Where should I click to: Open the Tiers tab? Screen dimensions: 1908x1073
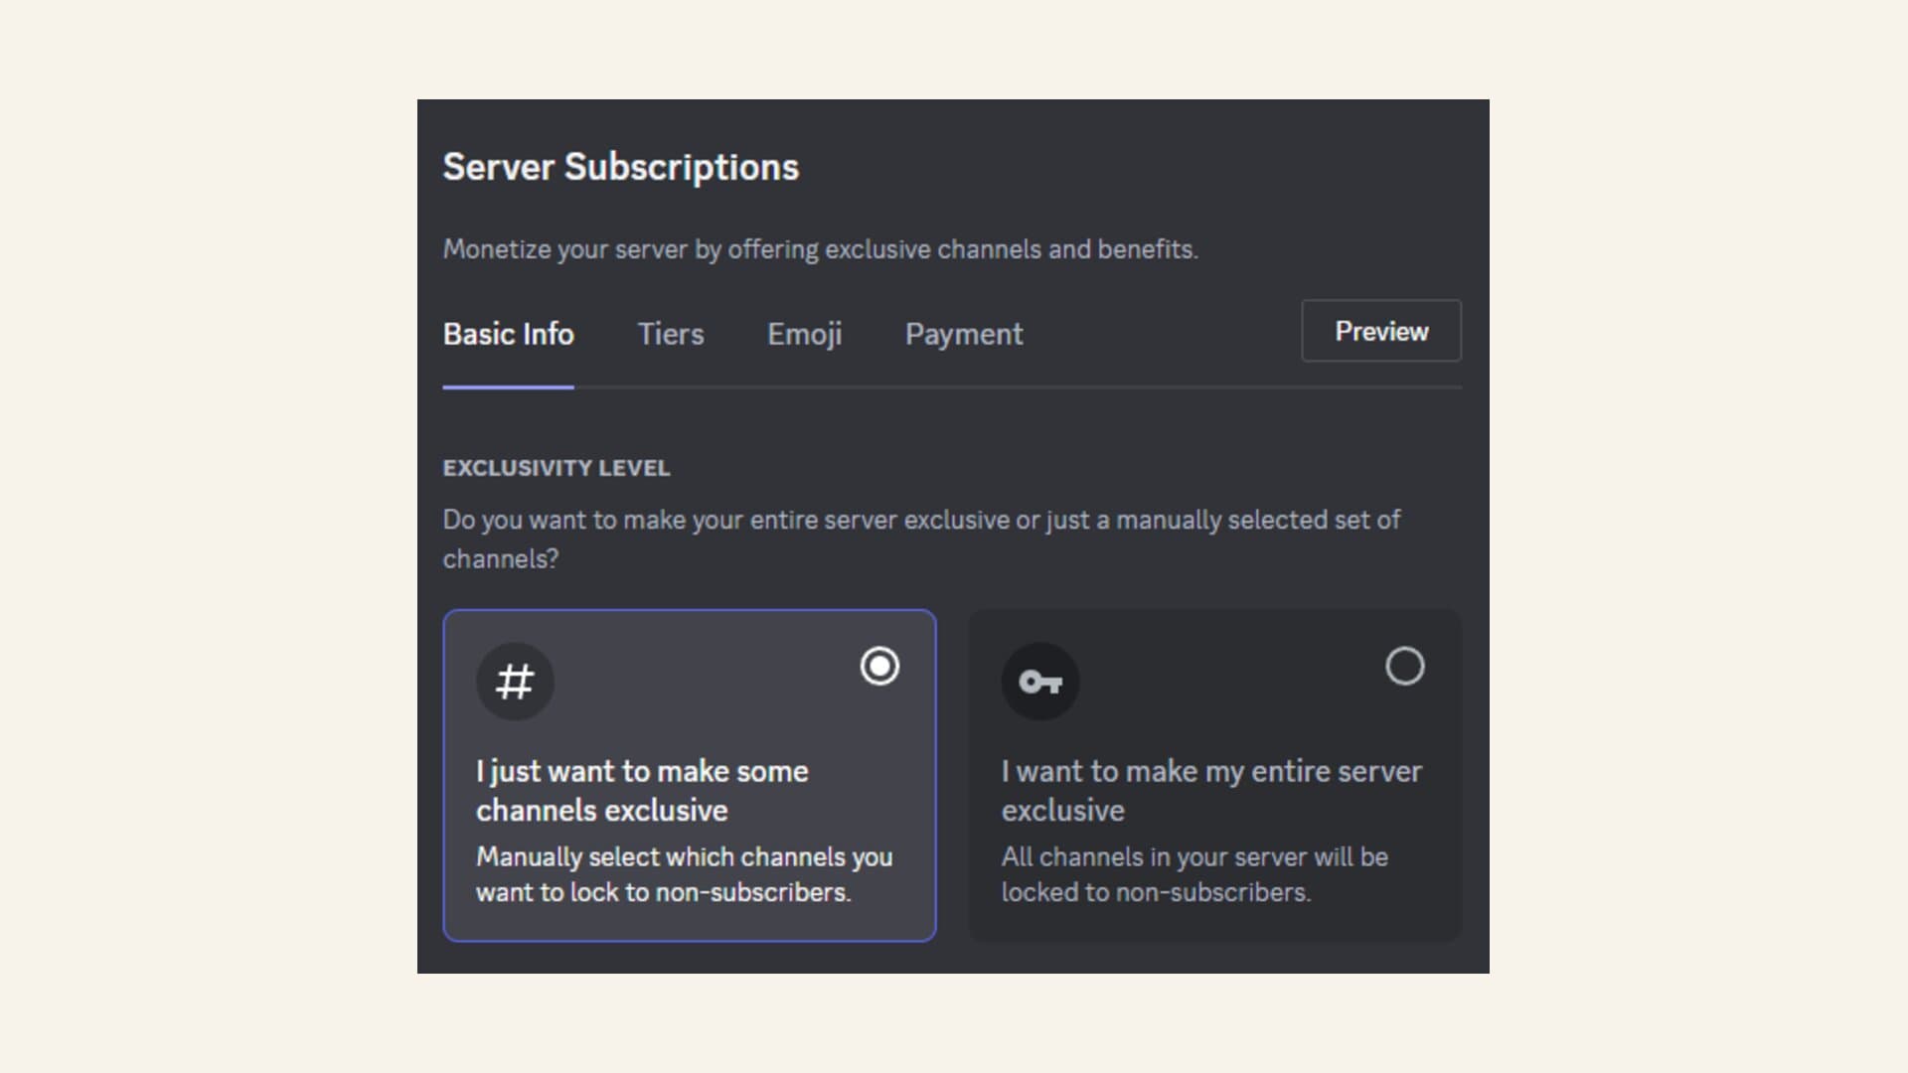pyautogui.click(x=671, y=334)
